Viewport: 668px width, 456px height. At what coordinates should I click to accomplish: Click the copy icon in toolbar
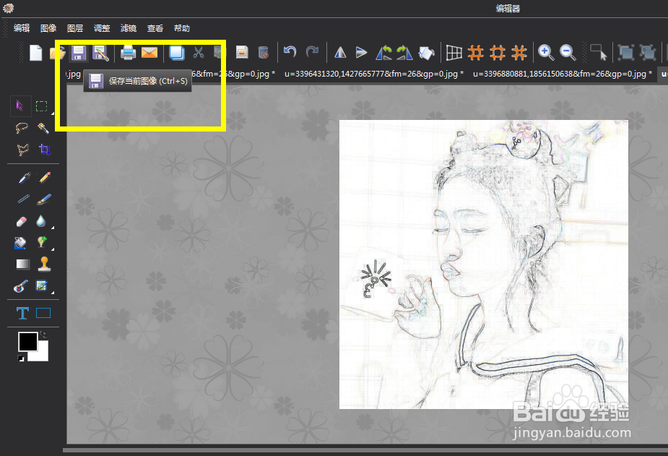(177, 53)
